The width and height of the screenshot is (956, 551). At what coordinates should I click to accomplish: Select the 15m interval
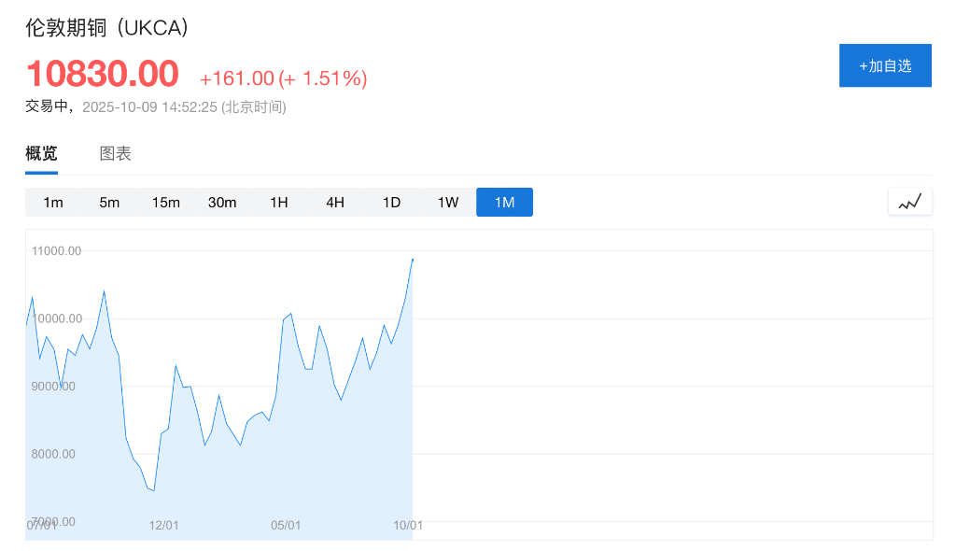point(166,203)
